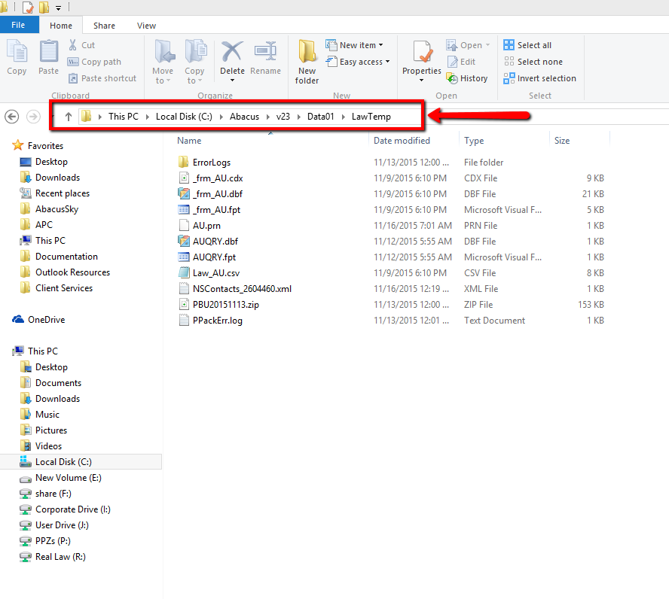Open OneDrive in navigation pane
This screenshot has width=669, height=599.
tap(46, 320)
